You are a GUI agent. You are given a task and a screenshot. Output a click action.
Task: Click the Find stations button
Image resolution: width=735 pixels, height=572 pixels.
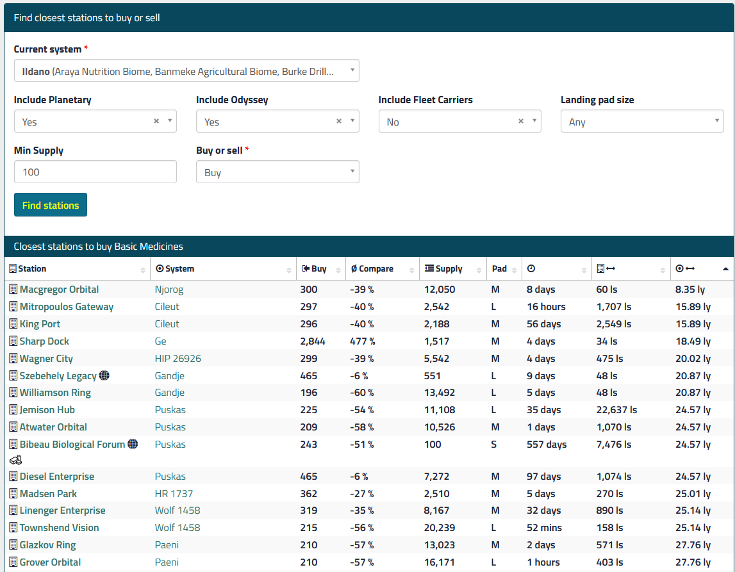[x=51, y=205]
